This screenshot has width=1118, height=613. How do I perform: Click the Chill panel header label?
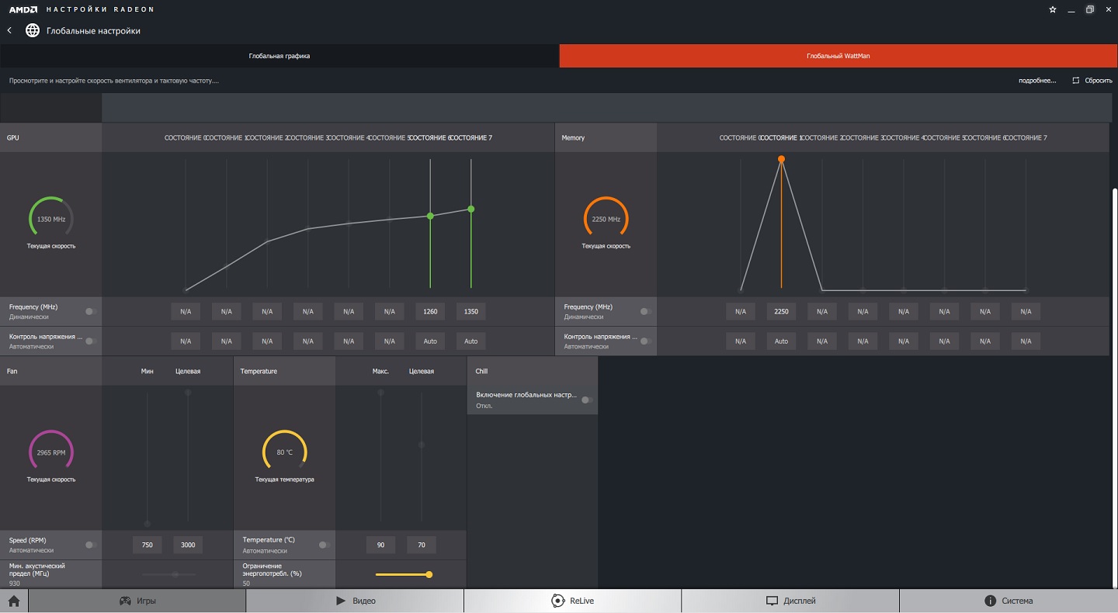(x=481, y=371)
